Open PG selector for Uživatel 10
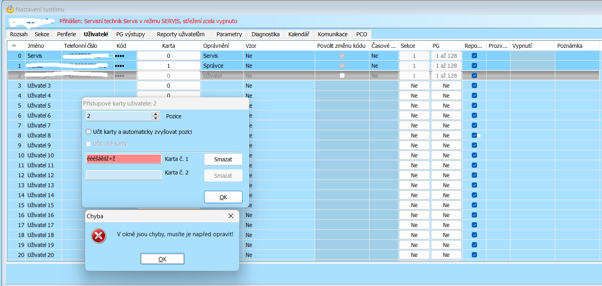 click(x=446, y=155)
